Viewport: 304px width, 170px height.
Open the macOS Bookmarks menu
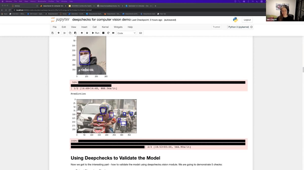click(x=42, y=1)
